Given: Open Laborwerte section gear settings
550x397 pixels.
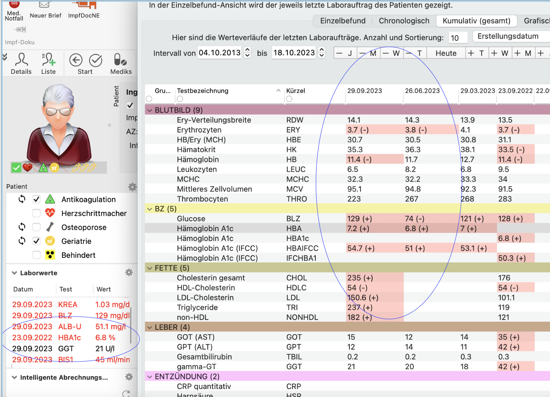Looking at the screenshot, I should 129,272.
